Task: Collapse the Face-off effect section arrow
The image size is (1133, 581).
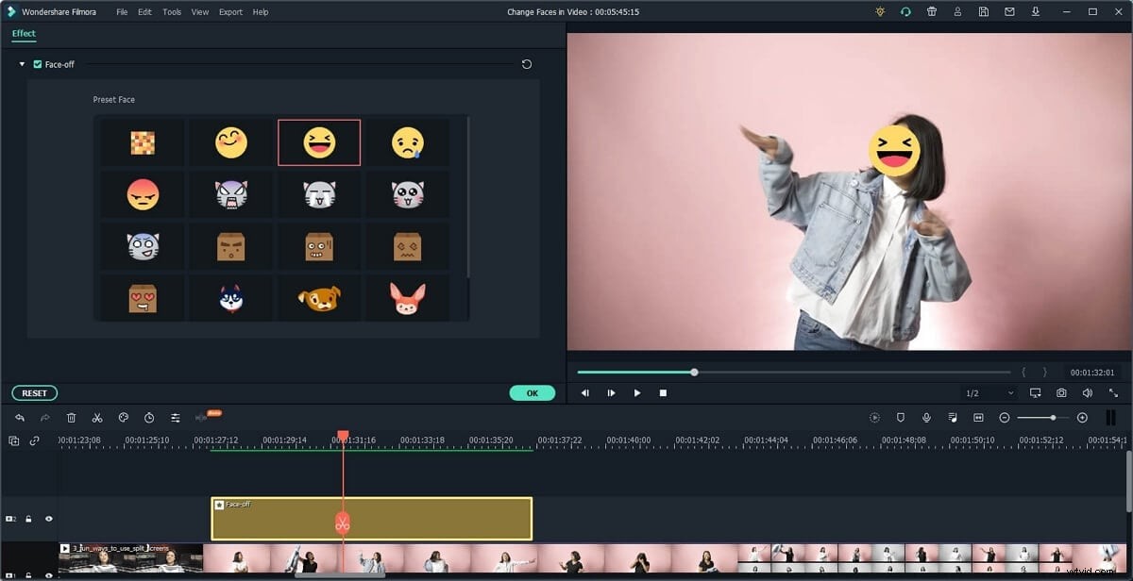Action: [x=21, y=64]
